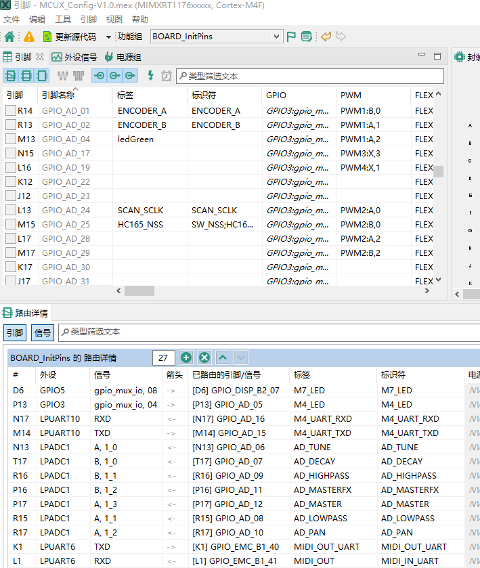Click the green X delete-row icon
The height and width of the screenshot is (568, 480).
tap(204, 358)
